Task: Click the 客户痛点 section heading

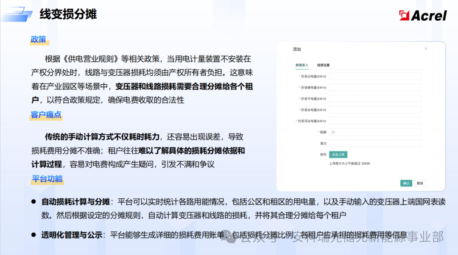Action: pos(46,115)
